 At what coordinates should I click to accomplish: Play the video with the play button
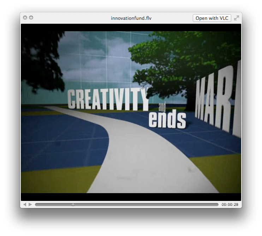click(30, 204)
